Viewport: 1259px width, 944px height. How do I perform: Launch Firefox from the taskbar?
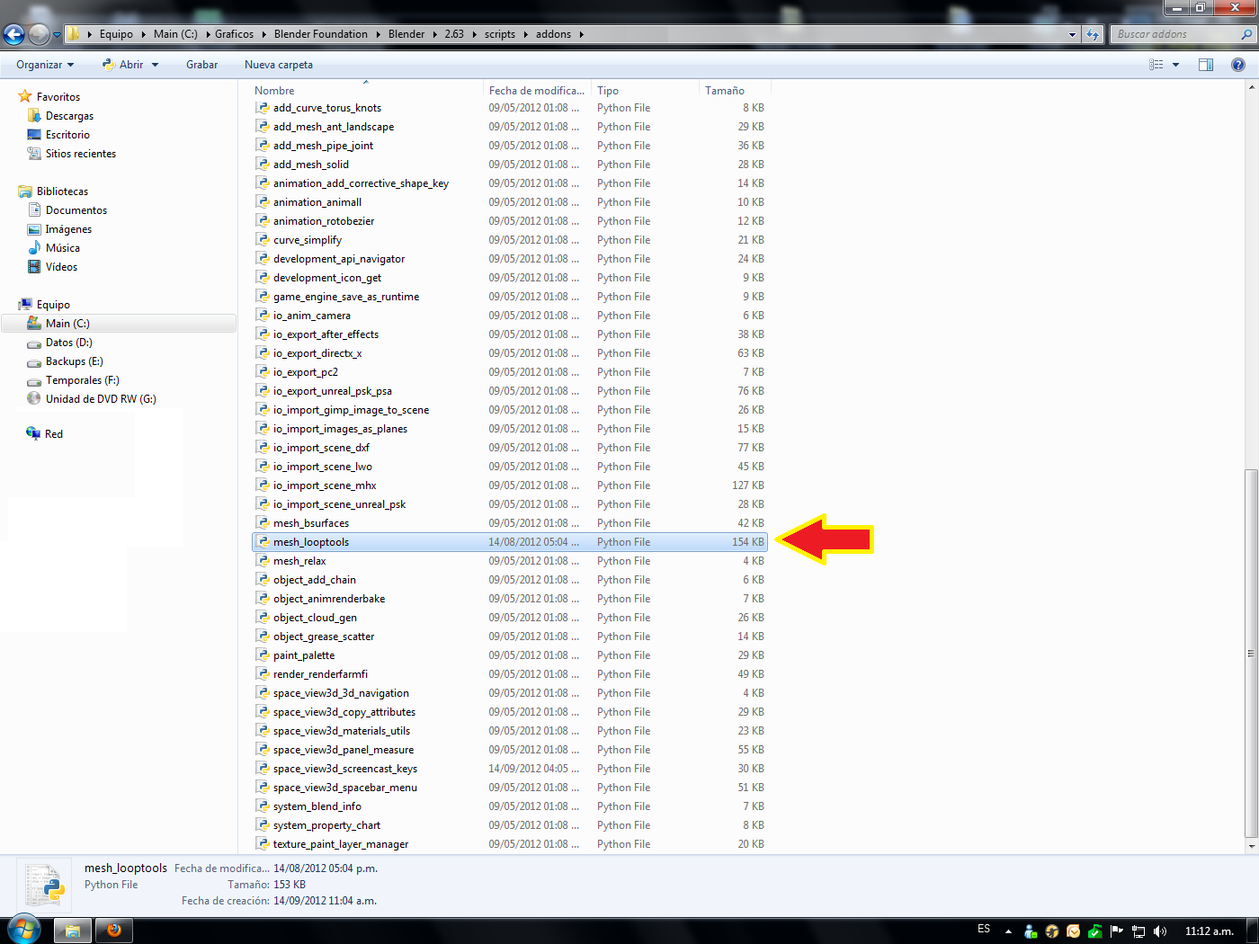click(x=114, y=931)
